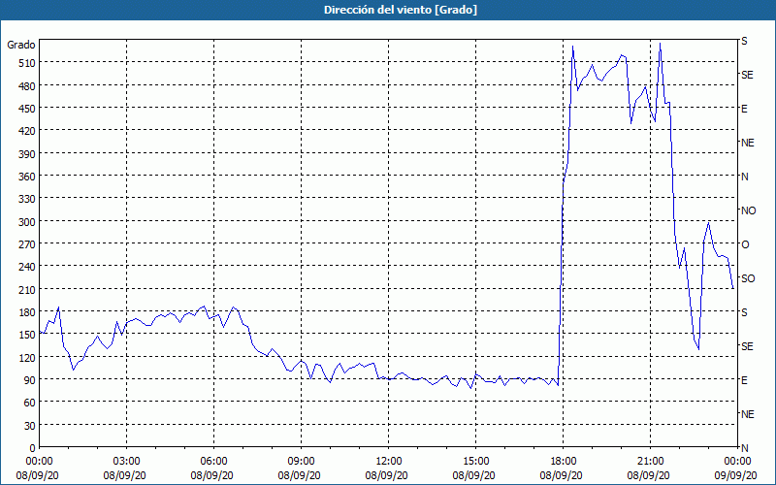Click the 'Dirección del viento [Grado]' chart title
This screenshot has height=485, width=776.
pyautogui.click(x=401, y=10)
